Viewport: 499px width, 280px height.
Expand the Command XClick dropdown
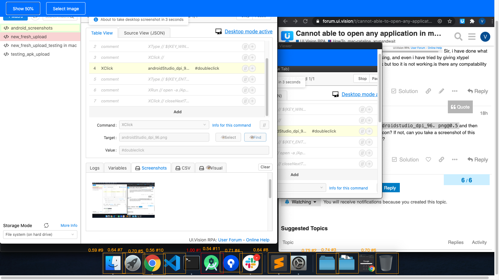(164, 125)
